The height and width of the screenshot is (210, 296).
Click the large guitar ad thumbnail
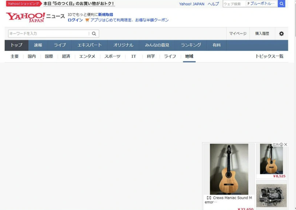(229, 169)
